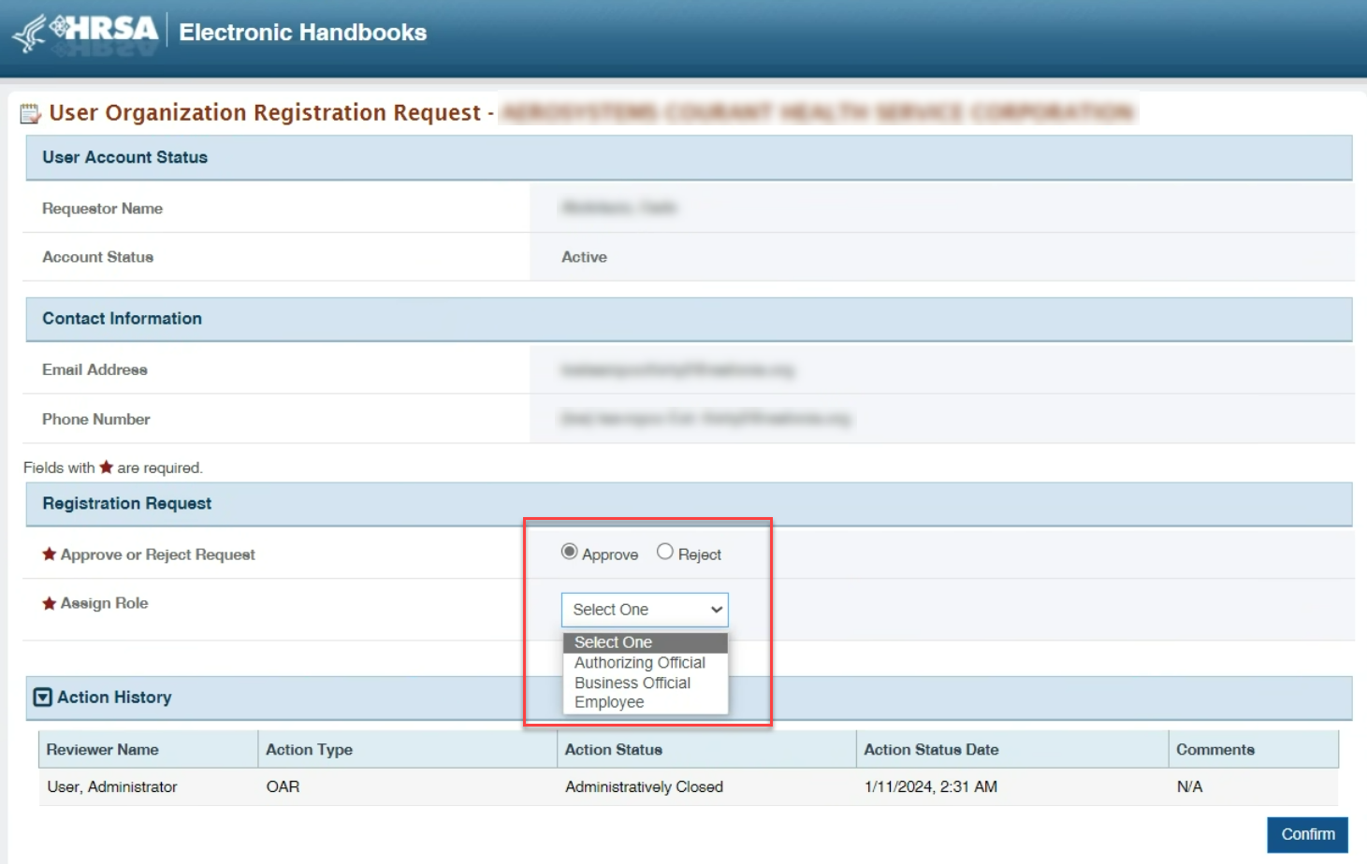Viewport: 1367px width, 864px height.
Task: Click the Action History heading text
Action: point(114,698)
